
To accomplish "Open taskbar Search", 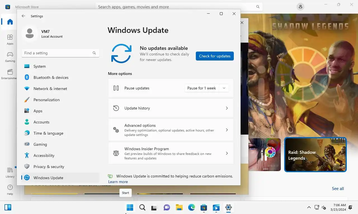I will tap(142, 207).
